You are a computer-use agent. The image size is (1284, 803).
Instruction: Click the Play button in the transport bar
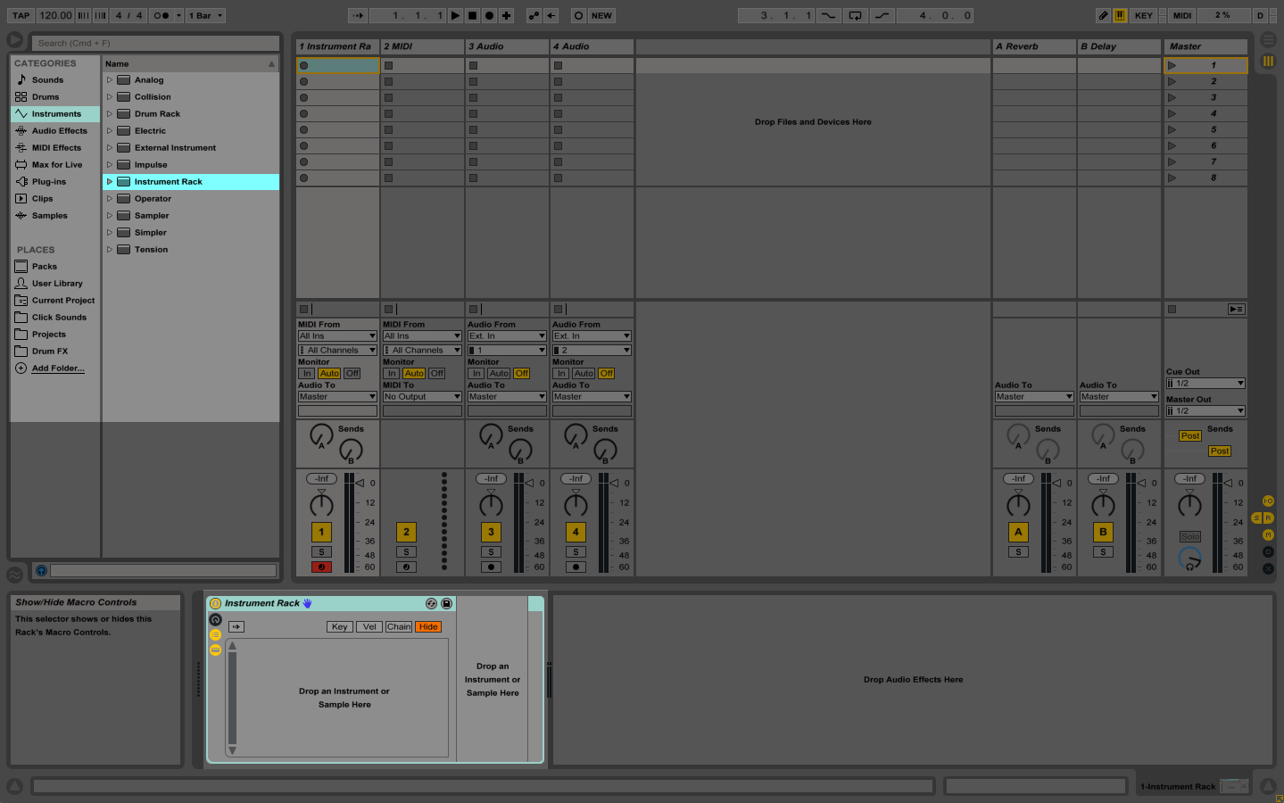coord(455,15)
